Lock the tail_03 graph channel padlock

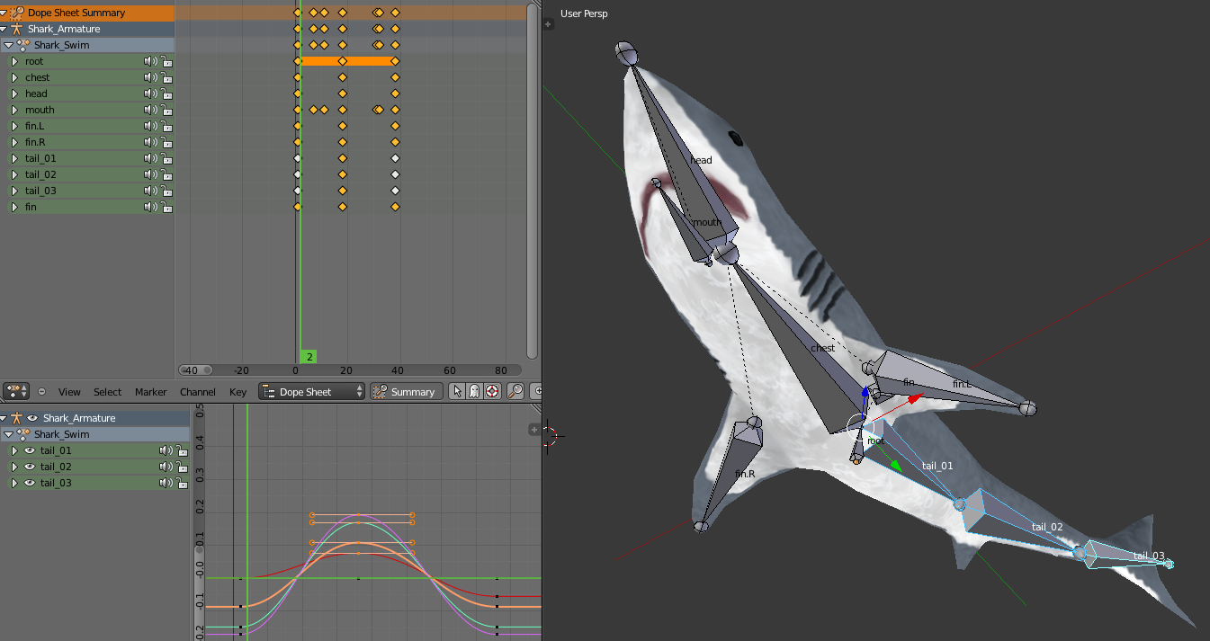pos(183,484)
